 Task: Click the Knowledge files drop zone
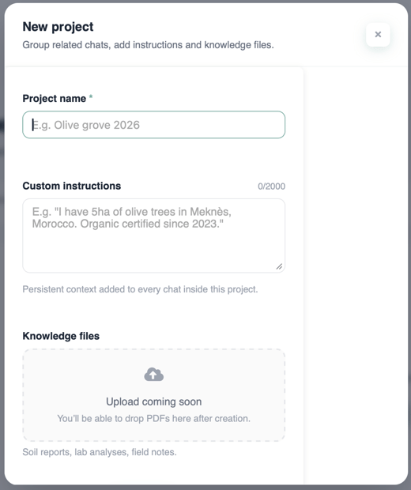(154, 395)
